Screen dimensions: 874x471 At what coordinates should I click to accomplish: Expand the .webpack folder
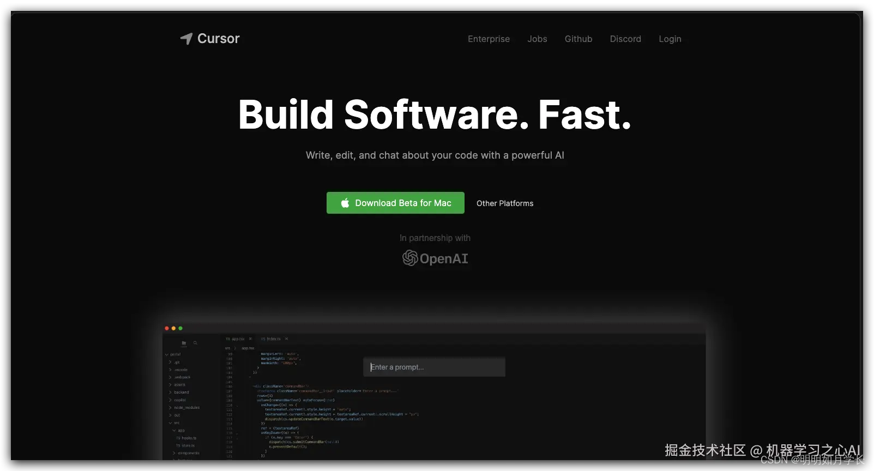coord(180,377)
